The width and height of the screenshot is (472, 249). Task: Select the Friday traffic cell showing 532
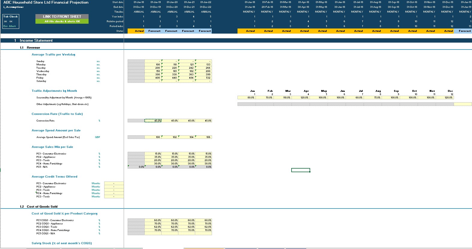[204, 78]
